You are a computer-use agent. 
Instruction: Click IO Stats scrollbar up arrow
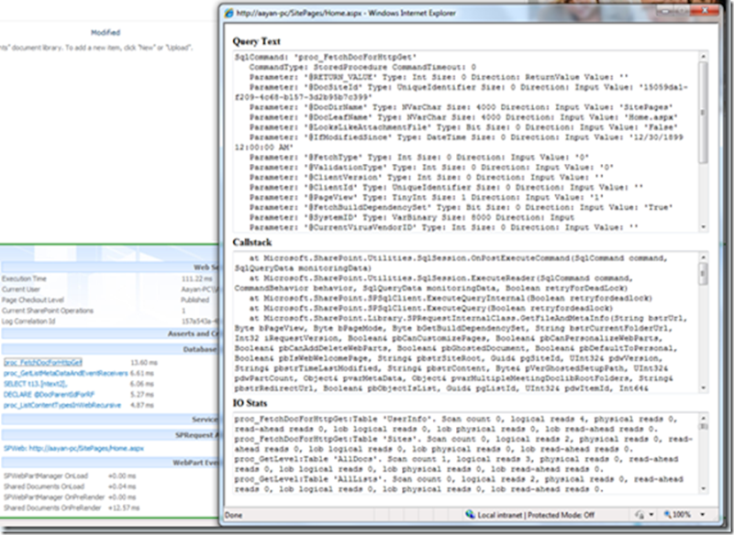point(703,418)
